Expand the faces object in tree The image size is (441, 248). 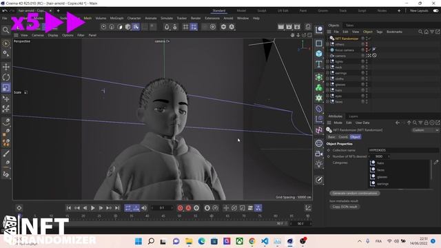point(328,101)
